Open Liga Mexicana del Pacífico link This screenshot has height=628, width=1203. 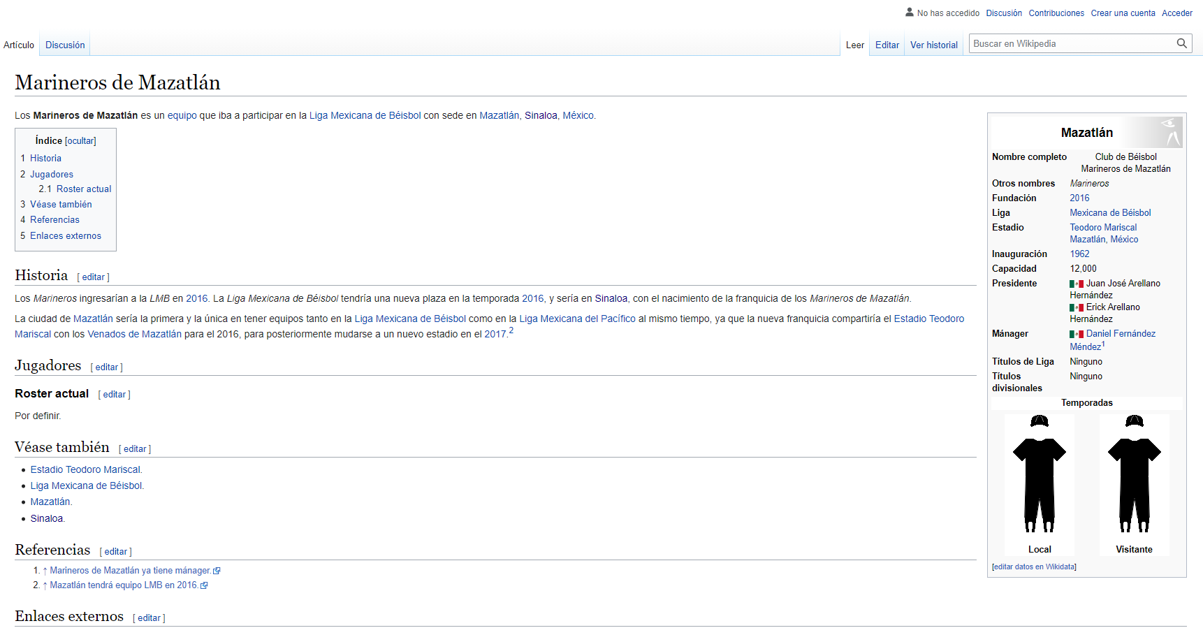tap(577, 319)
